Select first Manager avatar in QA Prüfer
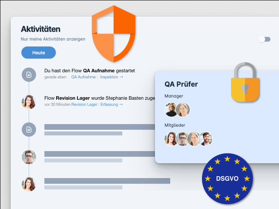Viewport: 279px width, 209px height. click(x=171, y=110)
